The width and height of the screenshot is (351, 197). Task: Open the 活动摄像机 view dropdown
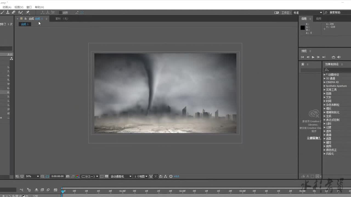click(121, 176)
